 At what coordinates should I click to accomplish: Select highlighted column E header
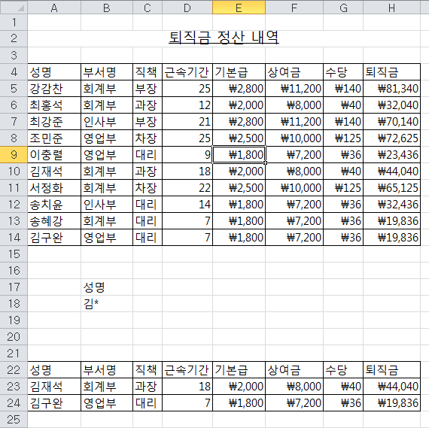click(x=239, y=8)
